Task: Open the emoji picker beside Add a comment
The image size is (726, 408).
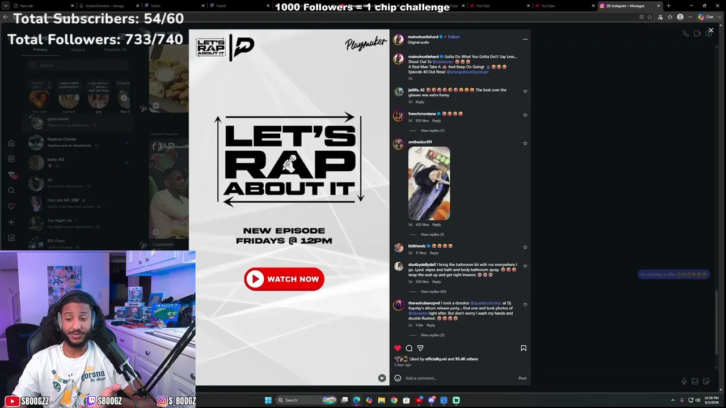Action: point(398,378)
